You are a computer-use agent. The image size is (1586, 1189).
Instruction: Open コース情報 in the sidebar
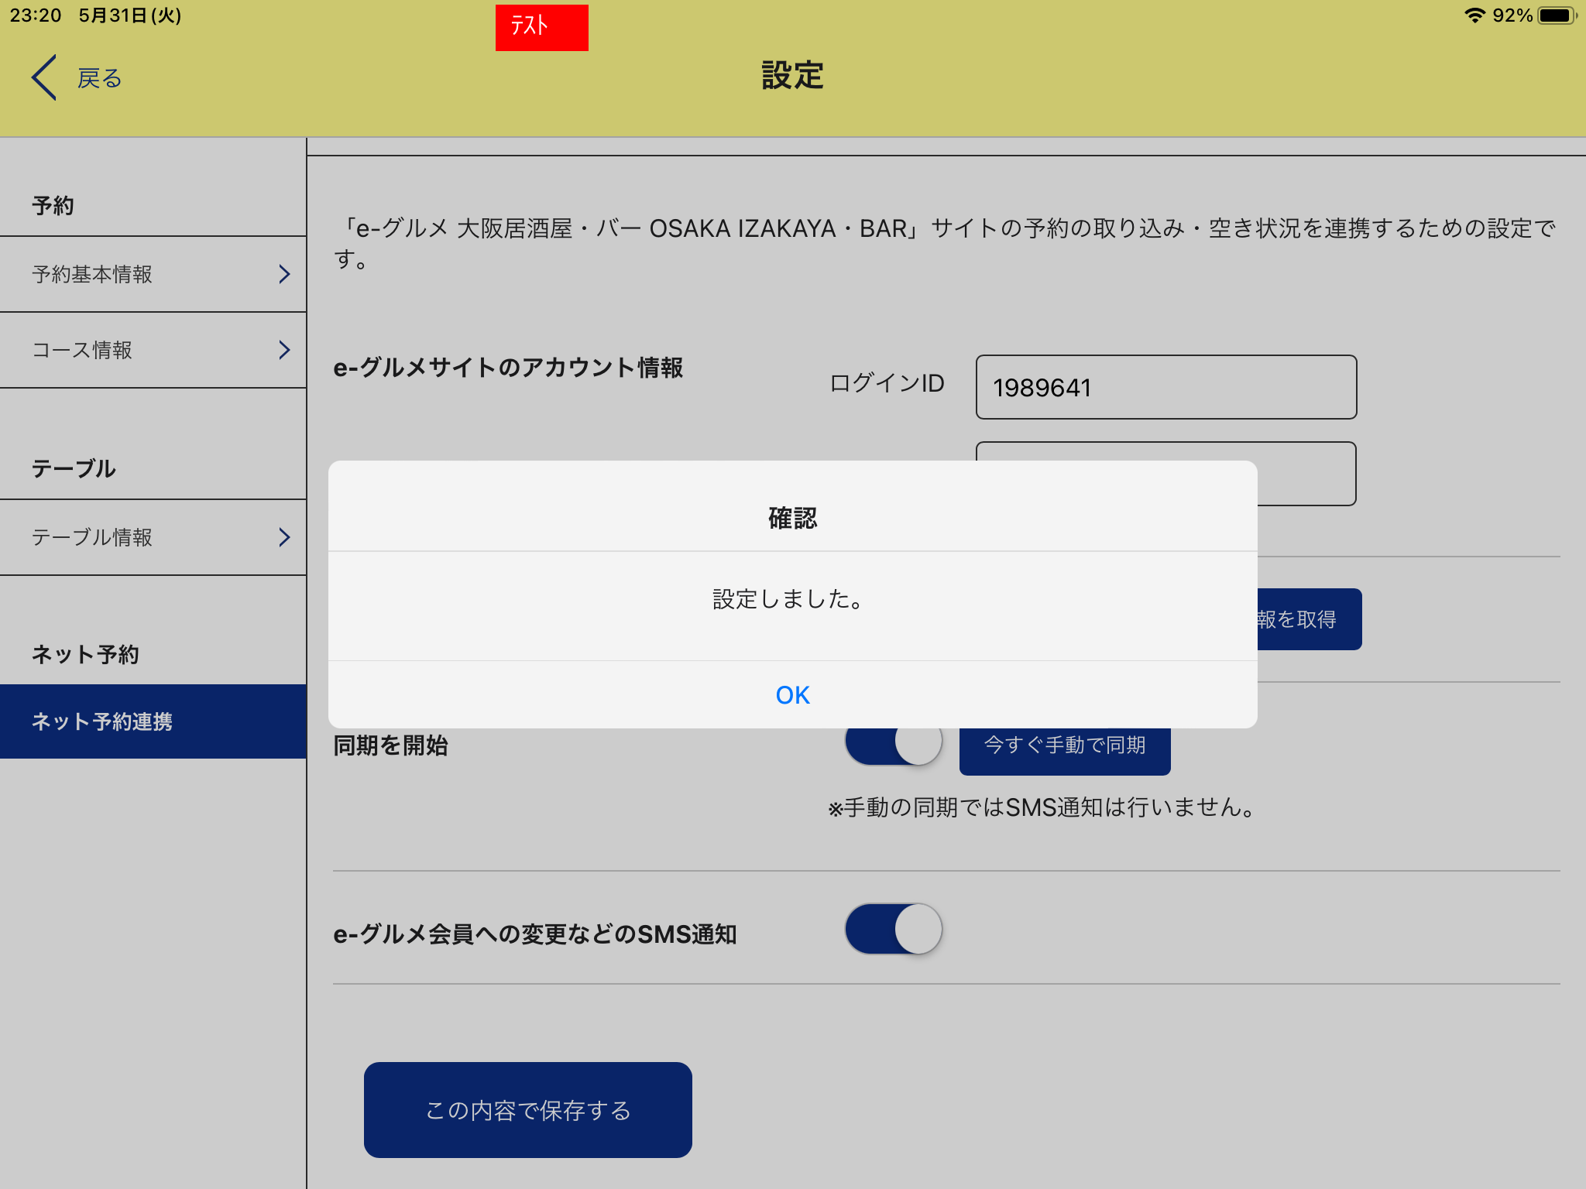(x=153, y=350)
